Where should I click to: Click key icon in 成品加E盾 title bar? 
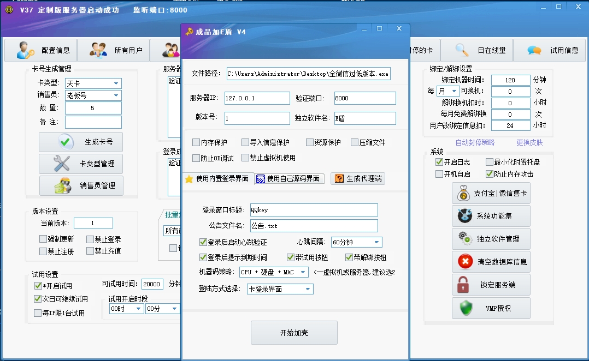pyautogui.click(x=189, y=32)
